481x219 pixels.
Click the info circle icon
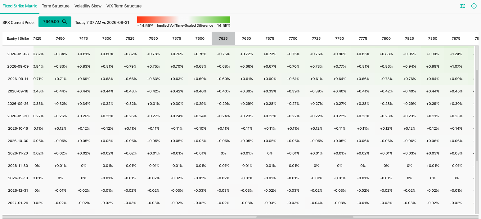pos(474,6)
